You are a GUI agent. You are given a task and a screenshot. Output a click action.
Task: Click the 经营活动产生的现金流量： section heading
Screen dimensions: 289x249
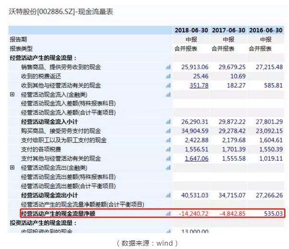click(43, 58)
